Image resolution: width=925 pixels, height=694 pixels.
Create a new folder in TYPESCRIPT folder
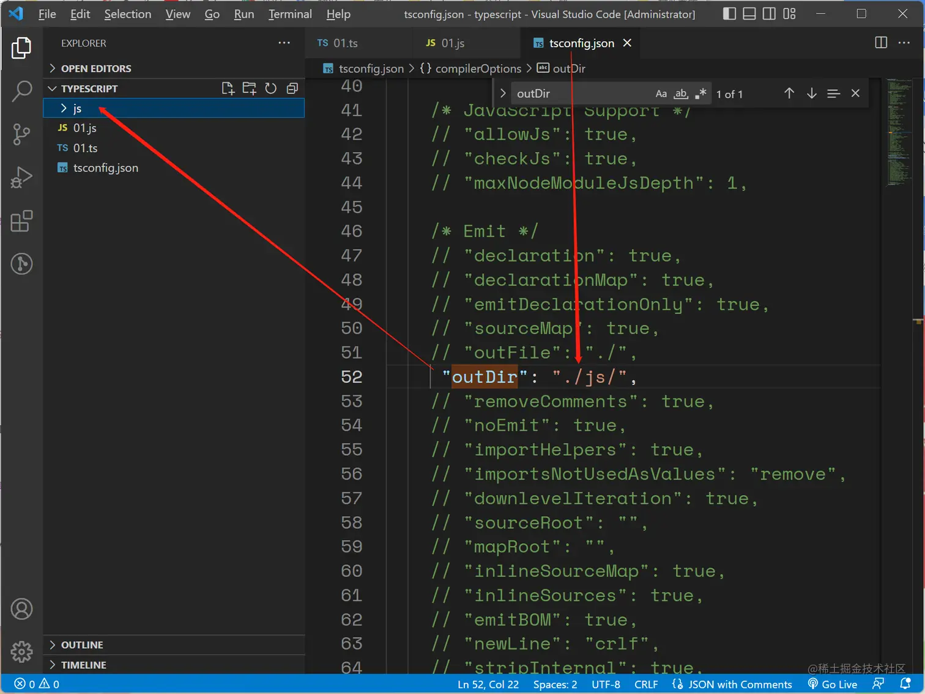click(250, 89)
